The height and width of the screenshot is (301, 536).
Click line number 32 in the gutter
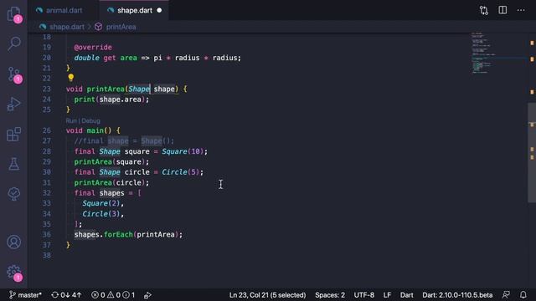[47, 193]
